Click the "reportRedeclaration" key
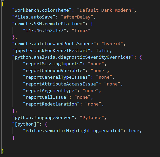160x157 pixels. [x=51, y=104]
